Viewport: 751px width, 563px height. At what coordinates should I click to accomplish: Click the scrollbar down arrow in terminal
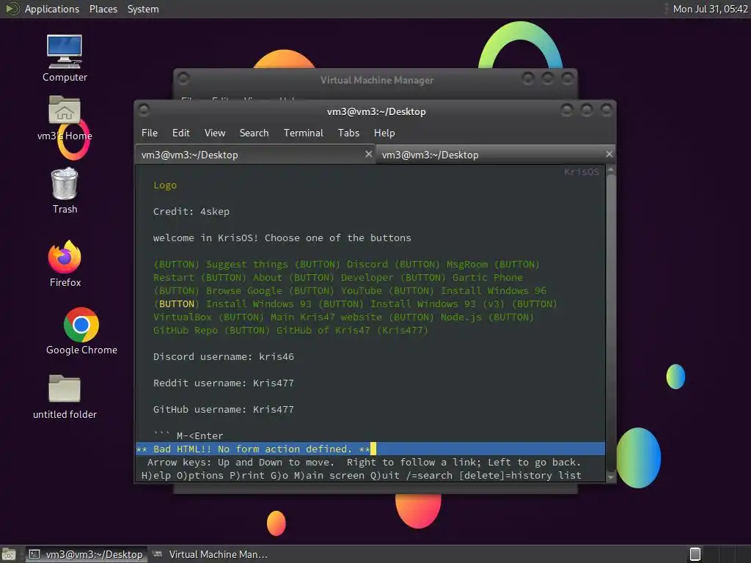point(611,476)
